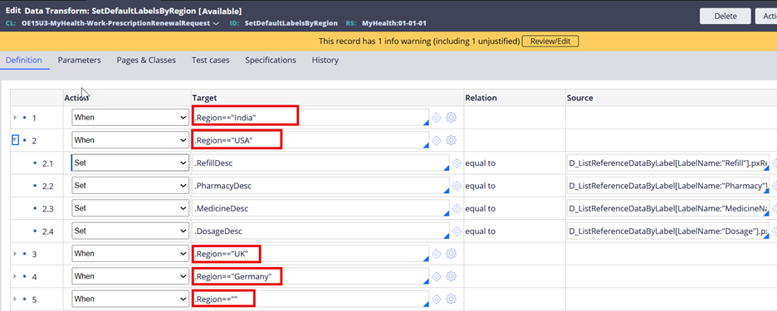The height and width of the screenshot is (311, 777).
Task: Click the crosshair icon beside .Region=="USA"
Action: pyautogui.click(x=436, y=140)
